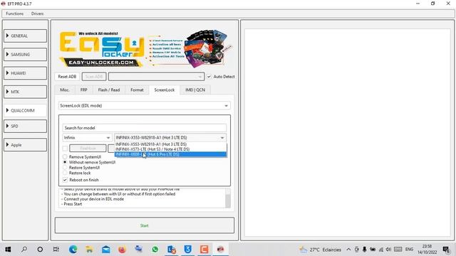
Task: Open the taskbar clock showing 14/10/2022
Action: pos(427,250)
